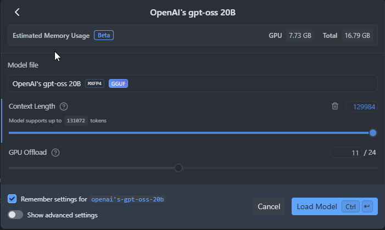Open the Model file selector field
This screenshot has width=385, height=230.
coord(192,83)
